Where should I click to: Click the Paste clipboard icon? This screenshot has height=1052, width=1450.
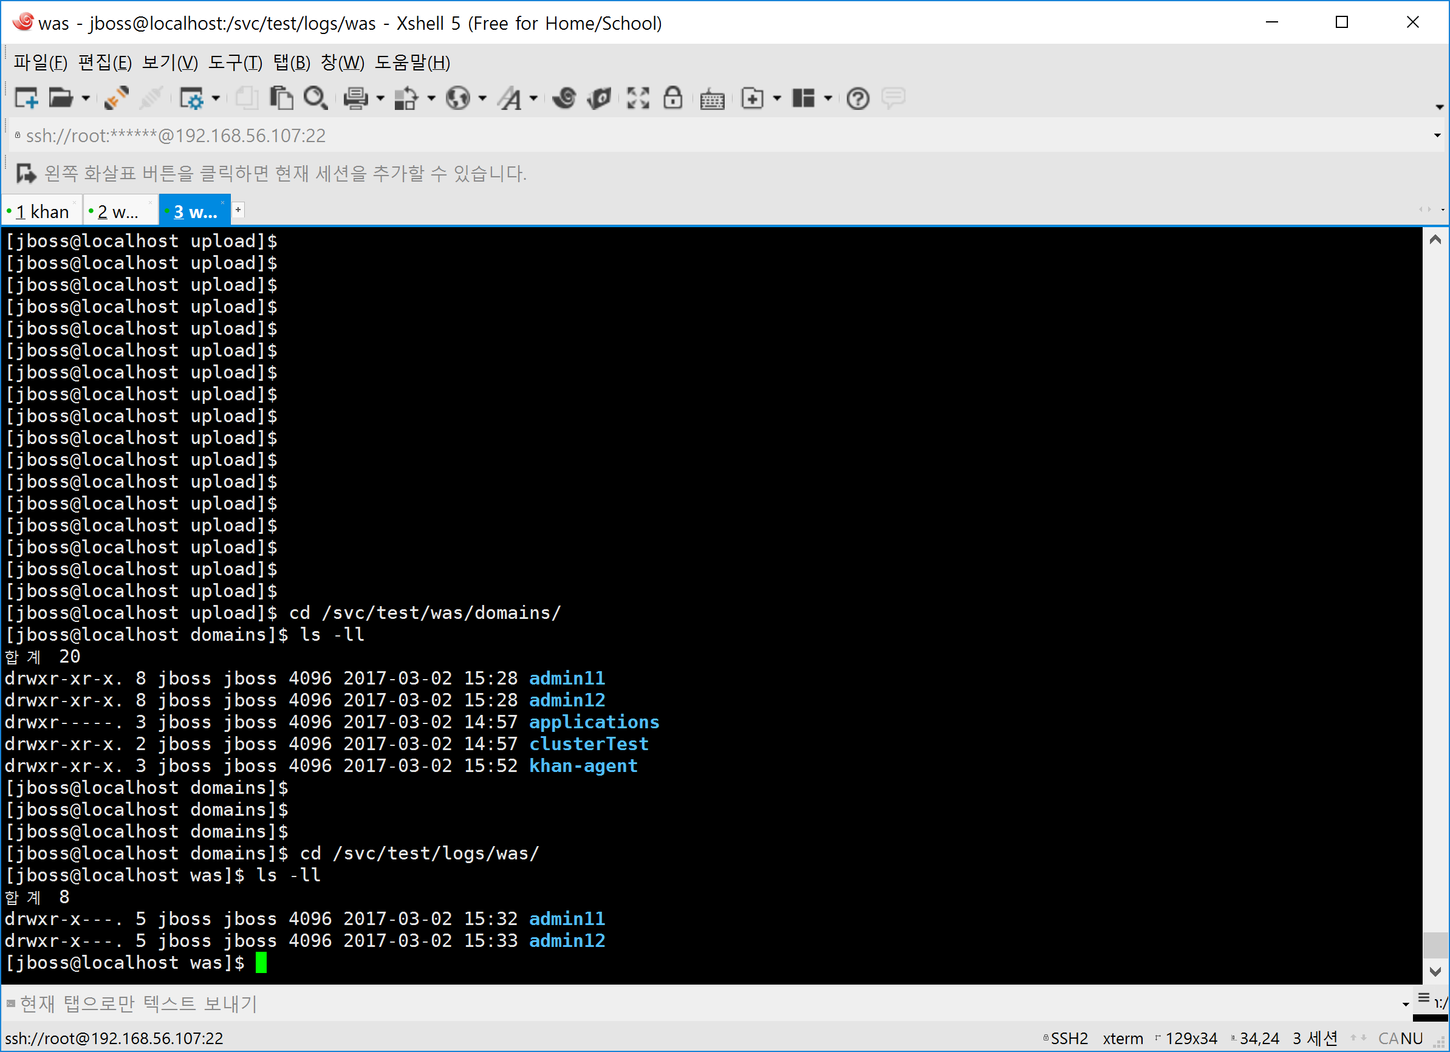(281, 98)
